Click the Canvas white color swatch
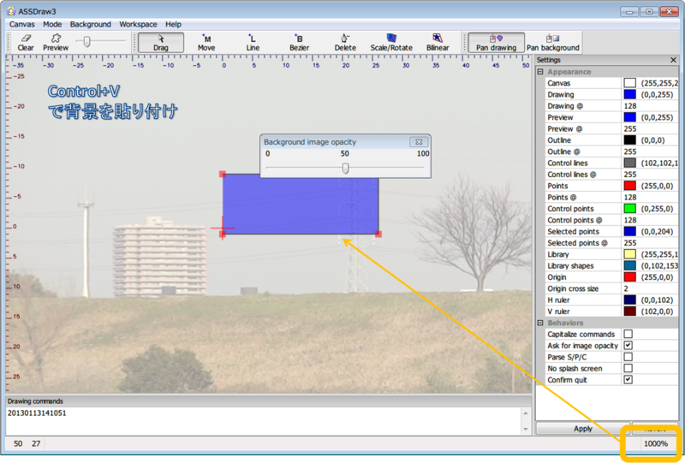685x463 pixels. (x=629, y=83)
